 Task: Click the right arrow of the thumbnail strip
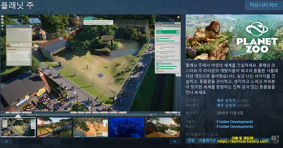pyautogui.click(x=175, y=142)
